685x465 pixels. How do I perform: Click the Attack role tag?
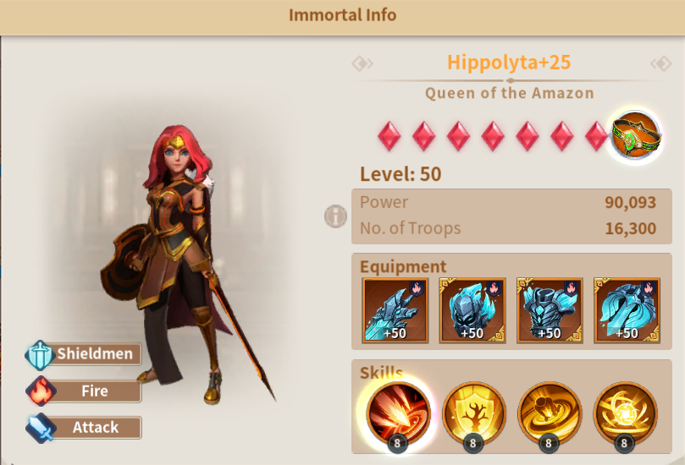84,428
